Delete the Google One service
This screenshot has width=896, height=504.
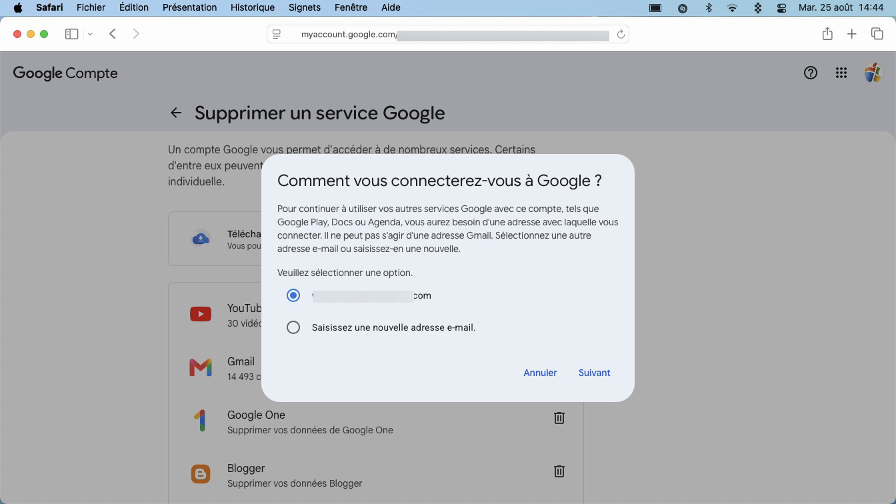(x=559, y=418)
